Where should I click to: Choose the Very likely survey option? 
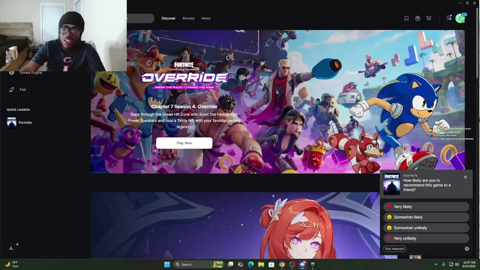point(426,207)
